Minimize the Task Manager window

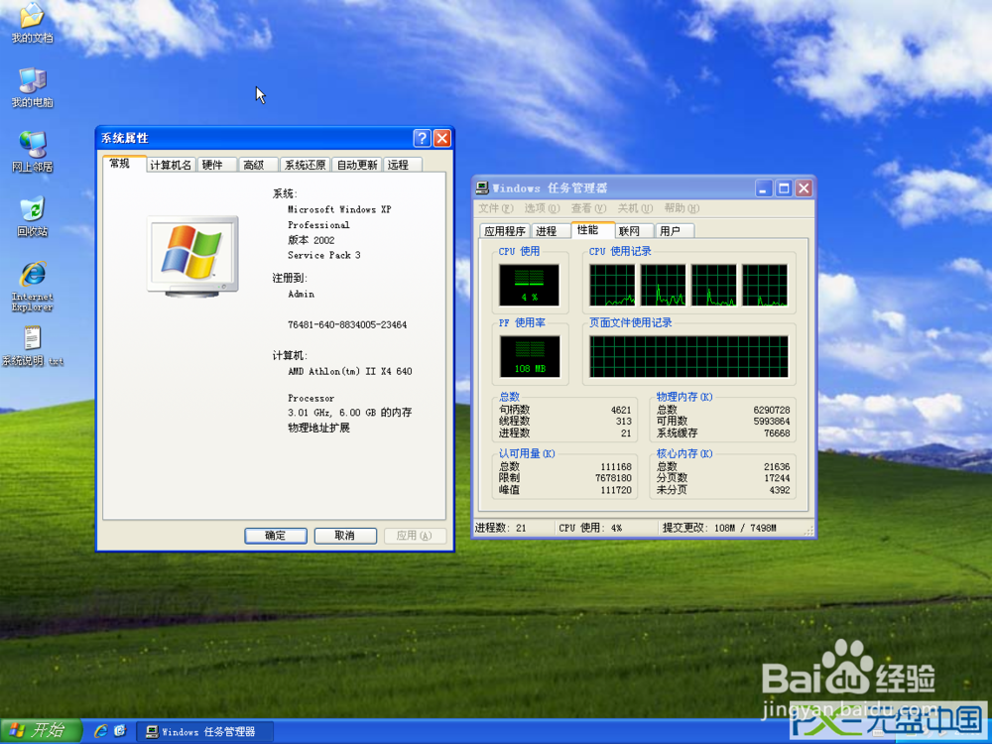(x=764, y=187)
